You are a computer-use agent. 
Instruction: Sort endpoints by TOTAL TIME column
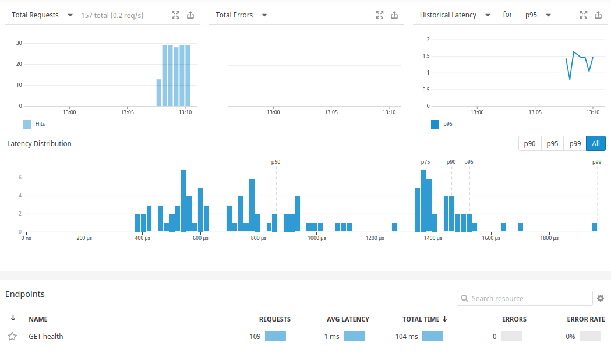pyautogui.click(x=425, y=319)
